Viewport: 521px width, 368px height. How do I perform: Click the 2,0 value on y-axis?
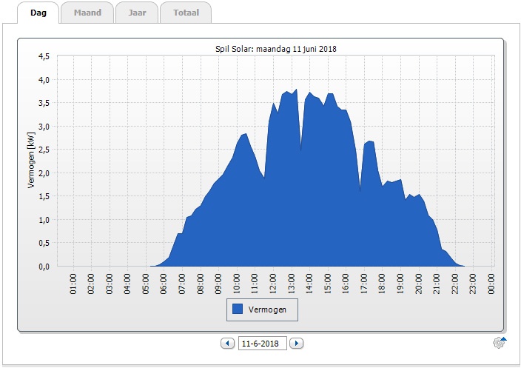pyautogui.click(x=44, y=173)
